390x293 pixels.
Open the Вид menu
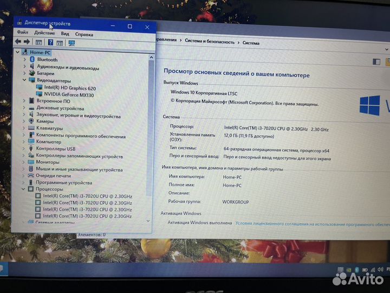[65, 34]
